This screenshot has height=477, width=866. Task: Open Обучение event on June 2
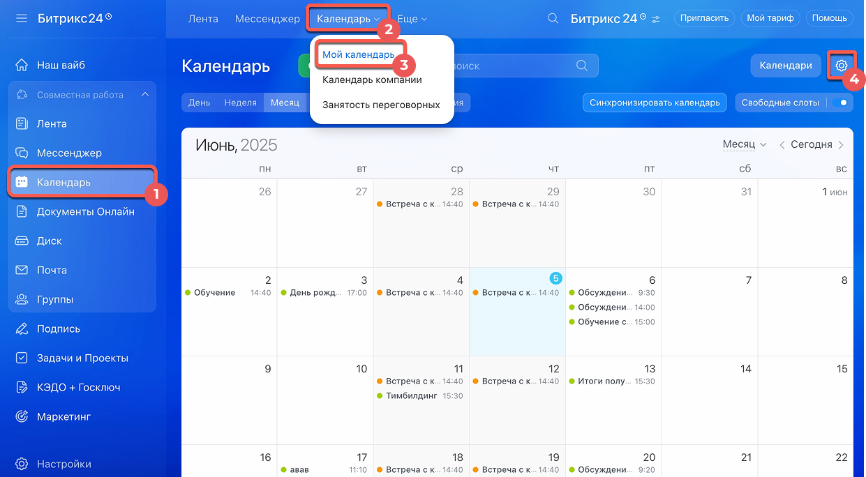[x=228, y=293]
